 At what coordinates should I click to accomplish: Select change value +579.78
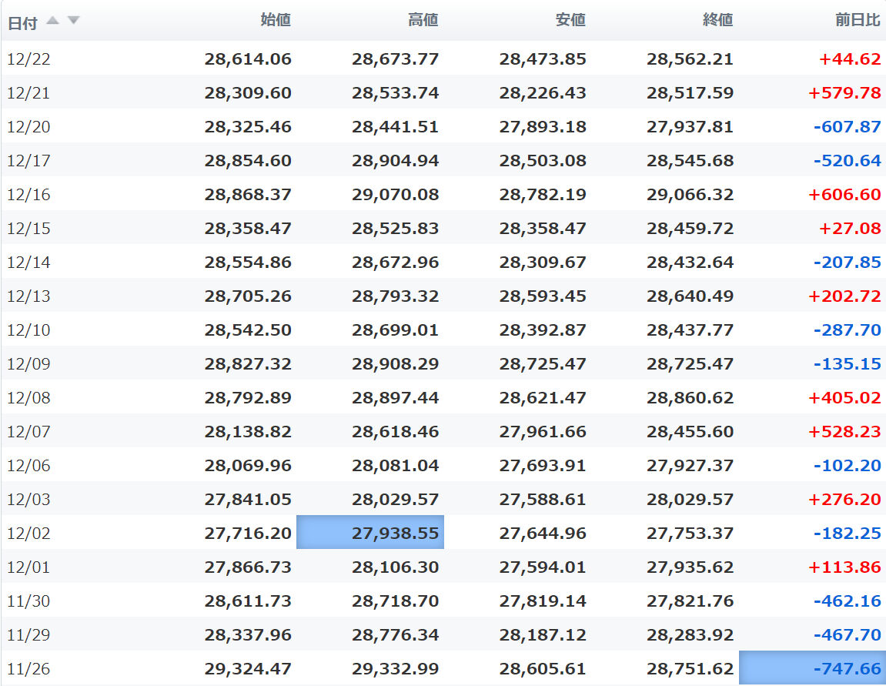[844, 92]
